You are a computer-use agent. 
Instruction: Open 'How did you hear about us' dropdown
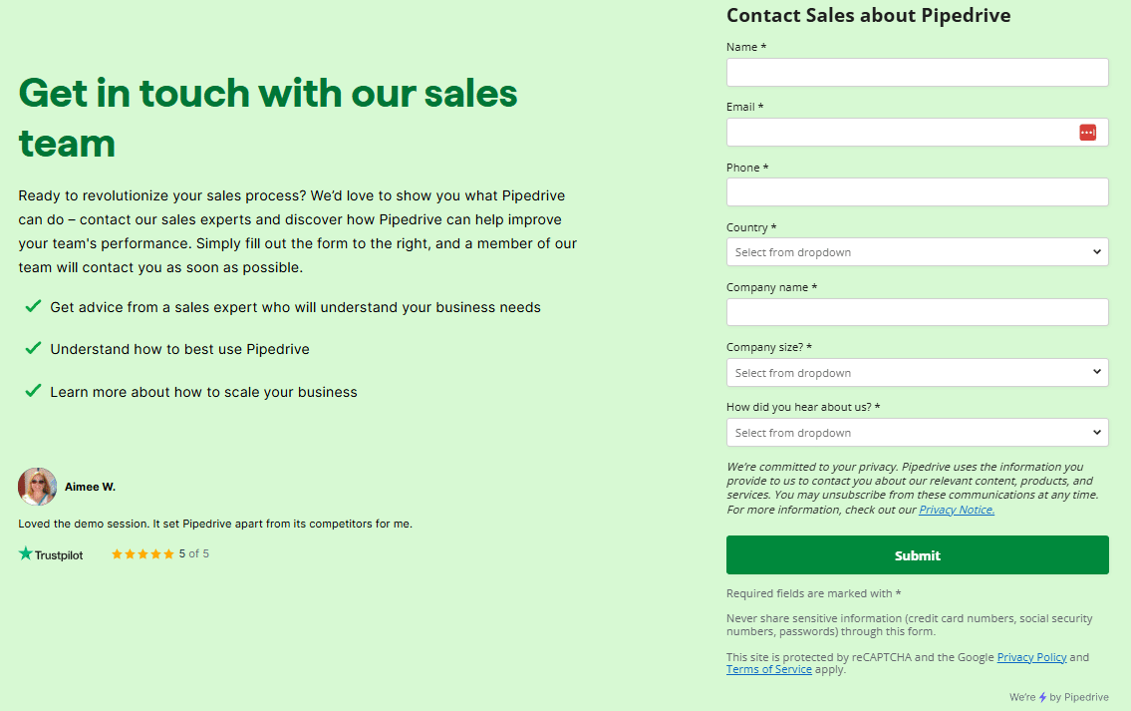click(917, 433)
